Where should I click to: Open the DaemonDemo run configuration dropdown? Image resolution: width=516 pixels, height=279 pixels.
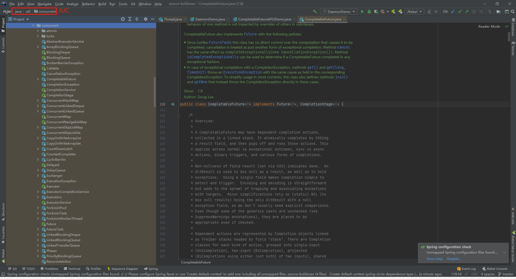coord(338,11)
